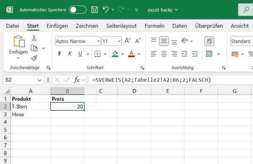Screen dimensions: 253x164
Task: Activate the Format Painter brush icon
Action: point(34,58)
